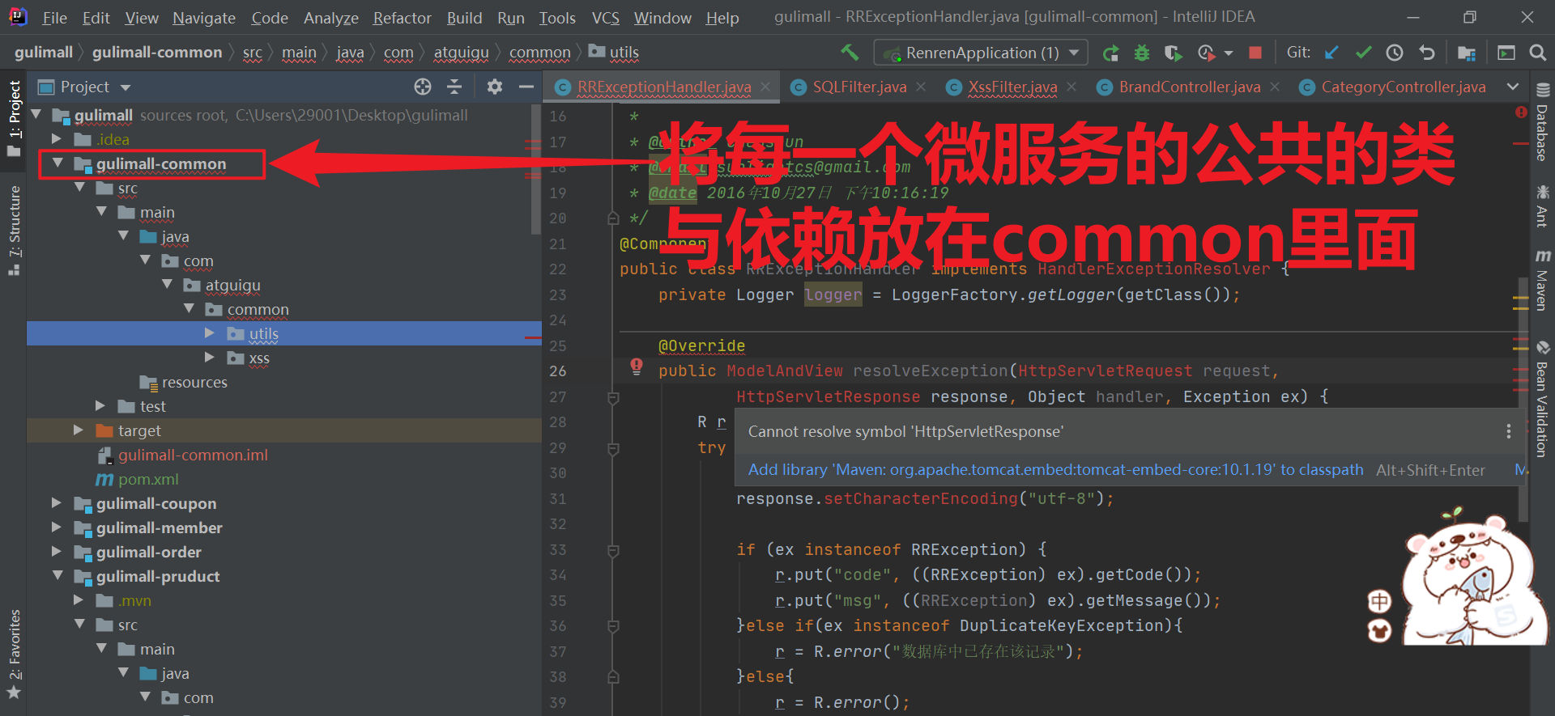Open more options in error tooltip
This screenshot has width=1555, height=716.
tap(1508, 431)
